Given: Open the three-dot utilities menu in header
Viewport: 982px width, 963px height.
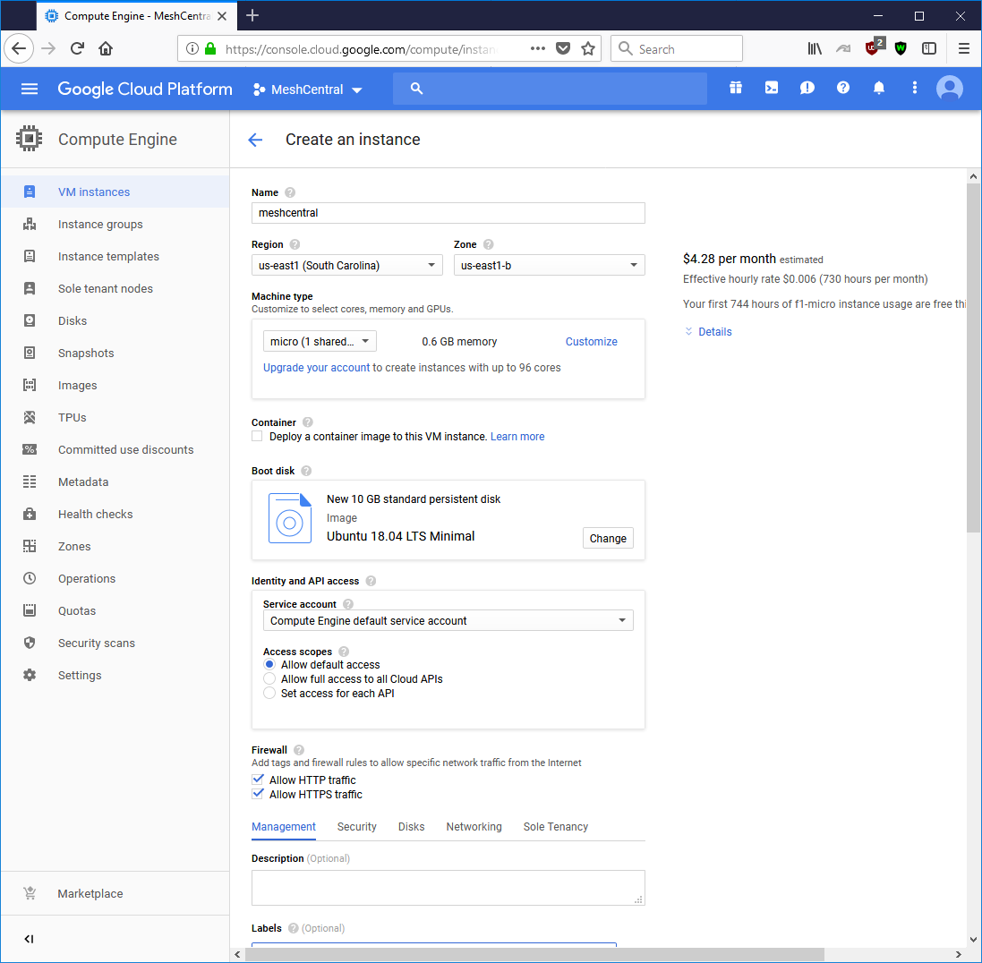Looking at the screenshot, I should pyautogui.click(x=914, y=89).
